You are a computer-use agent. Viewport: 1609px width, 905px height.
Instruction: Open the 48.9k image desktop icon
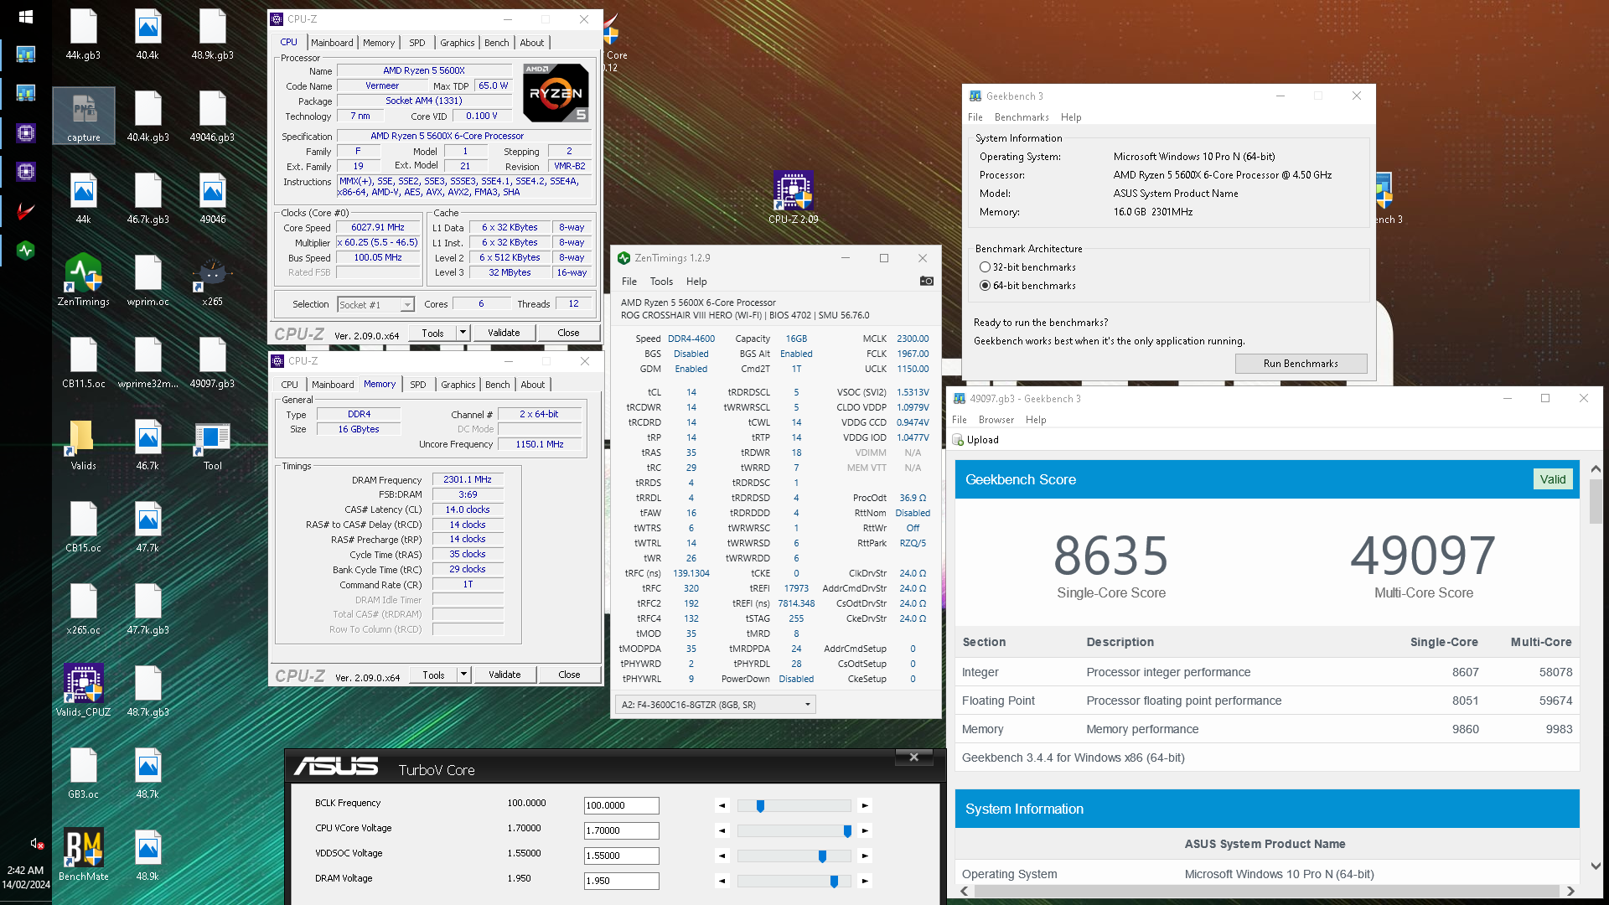pyautogui.click(x=147, y=856)
